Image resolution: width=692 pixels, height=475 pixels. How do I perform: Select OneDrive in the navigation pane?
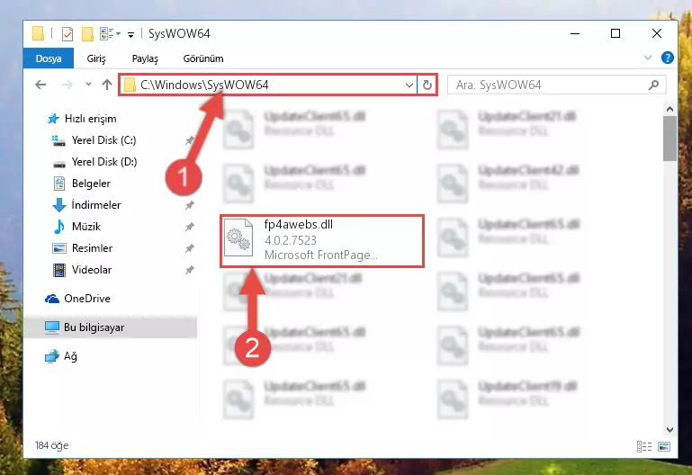(x=87, y=299)
